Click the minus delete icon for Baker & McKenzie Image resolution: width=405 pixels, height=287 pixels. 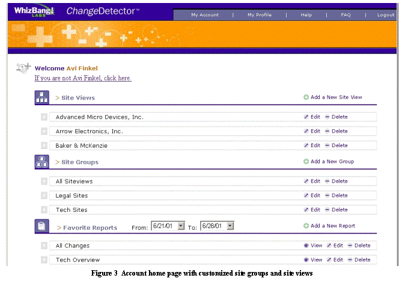coord(327,145)
